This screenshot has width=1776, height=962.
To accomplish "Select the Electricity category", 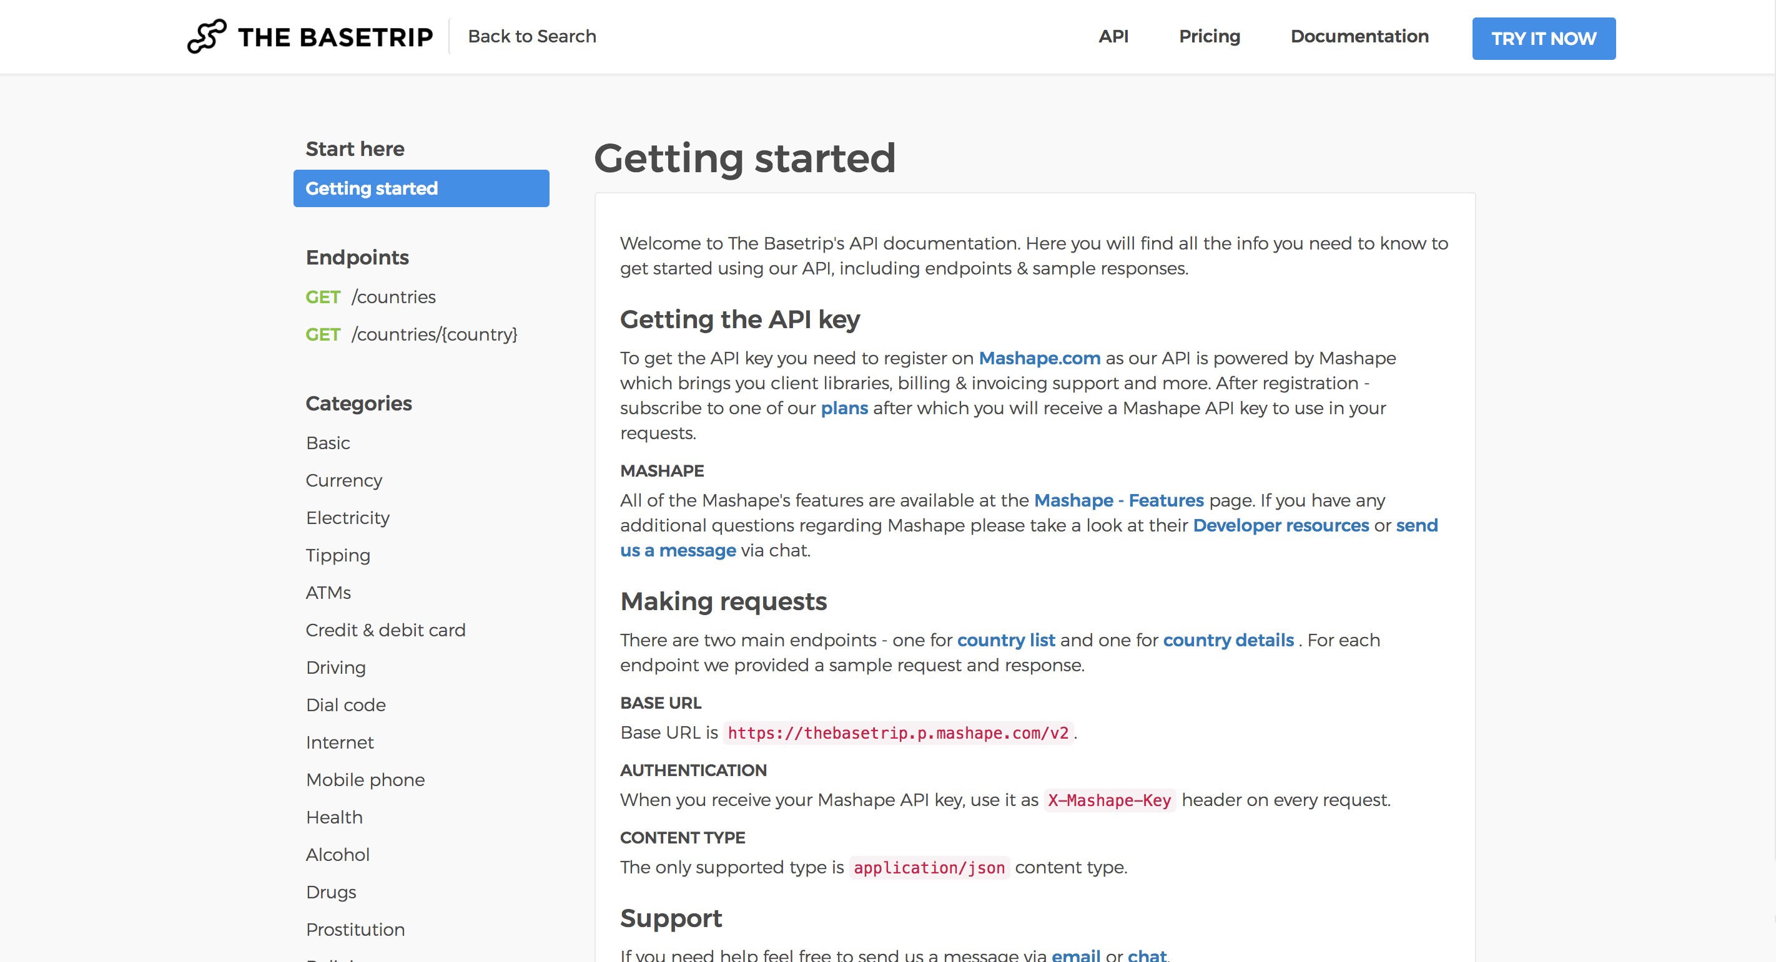I will click(x=347, y=517).
